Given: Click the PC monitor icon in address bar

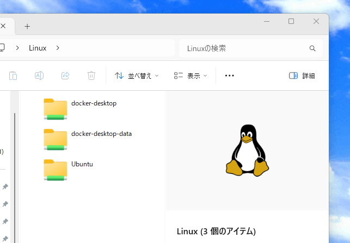Looking at the screenshot, I should point(2,48).
